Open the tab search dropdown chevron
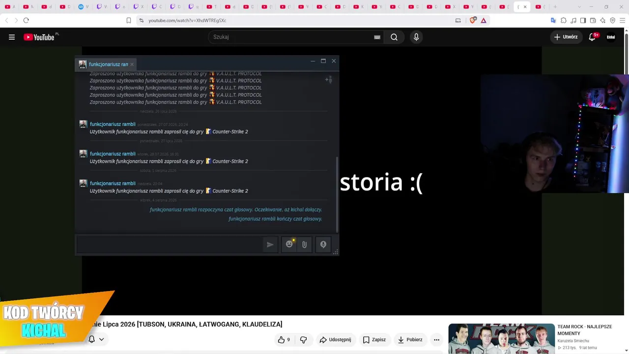 [x=579, y=7]
